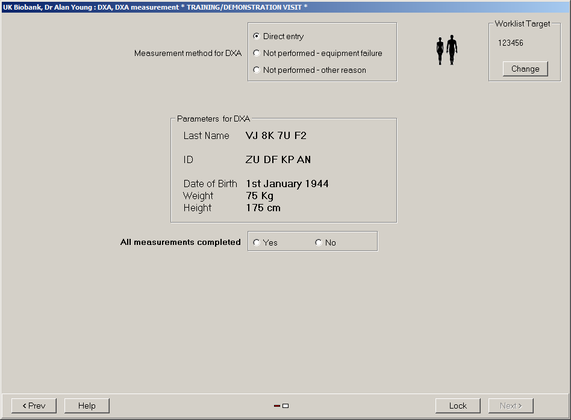Mark all measurements completed as Yes

coord(257,243)
